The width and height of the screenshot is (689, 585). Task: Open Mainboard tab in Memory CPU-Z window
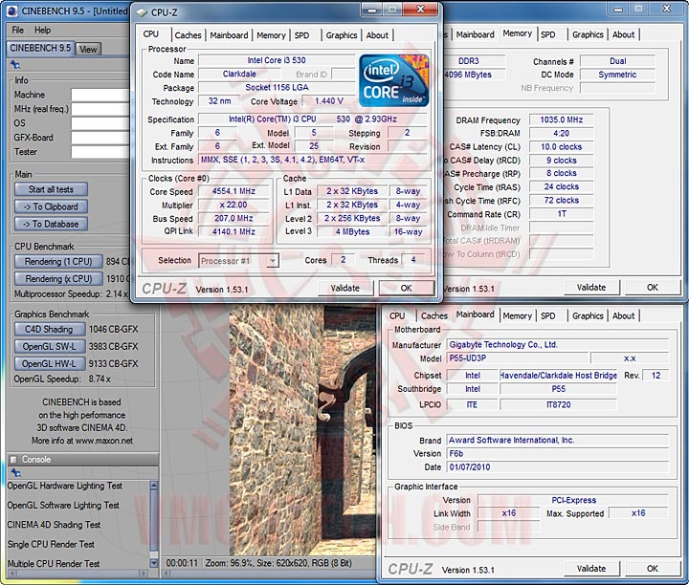pyautogui.click(x=475, y=34)
